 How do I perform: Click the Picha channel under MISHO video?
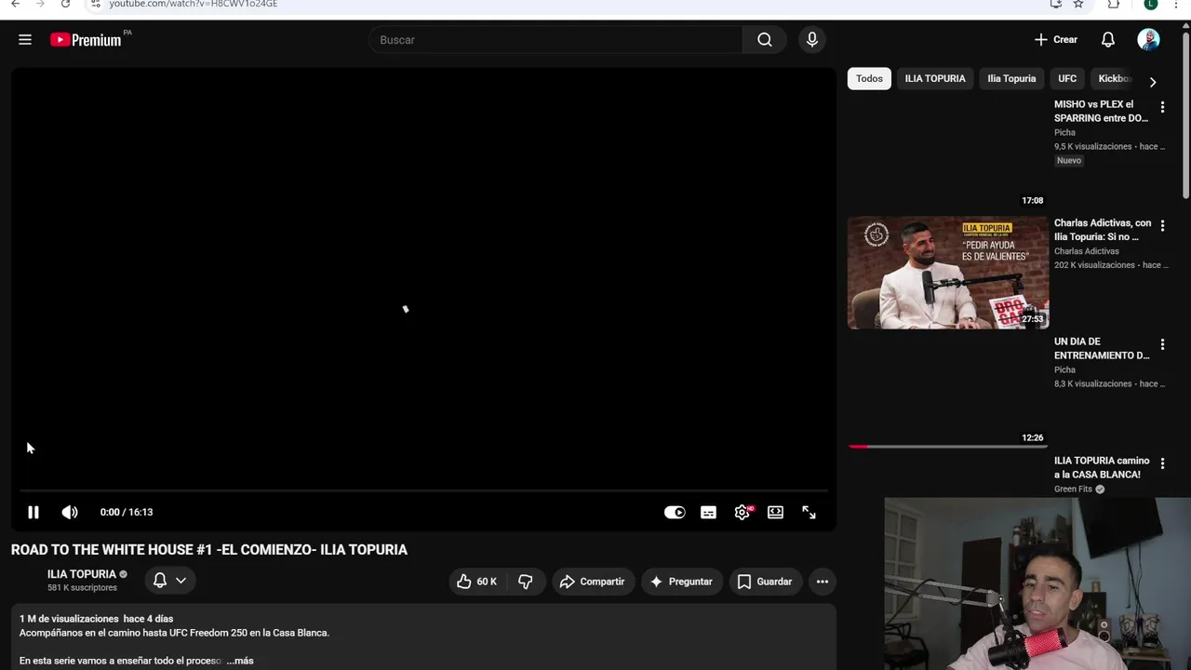click(x=1064, y=132)
